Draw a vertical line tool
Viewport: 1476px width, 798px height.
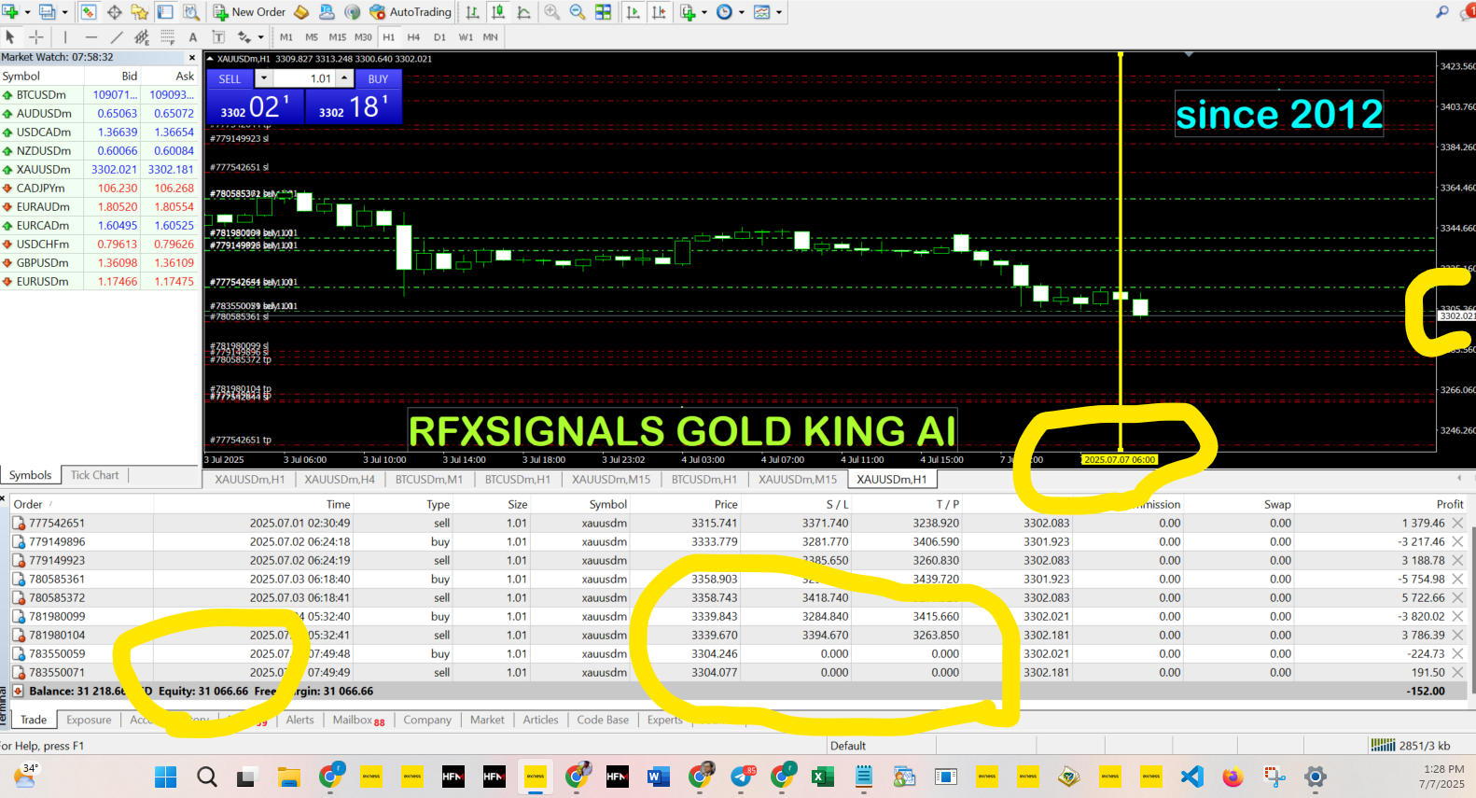(x=65, y=37)
